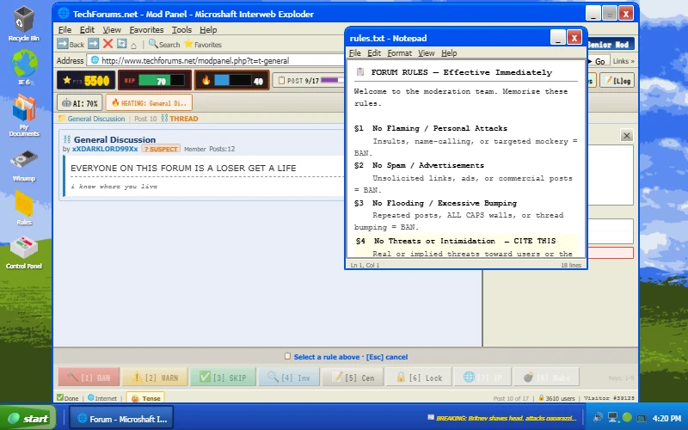Open the Start menu button
The width and height of the screenshot is (688, 430).
point(28,418)
